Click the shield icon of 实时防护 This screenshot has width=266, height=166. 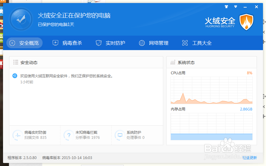(99, 43)
